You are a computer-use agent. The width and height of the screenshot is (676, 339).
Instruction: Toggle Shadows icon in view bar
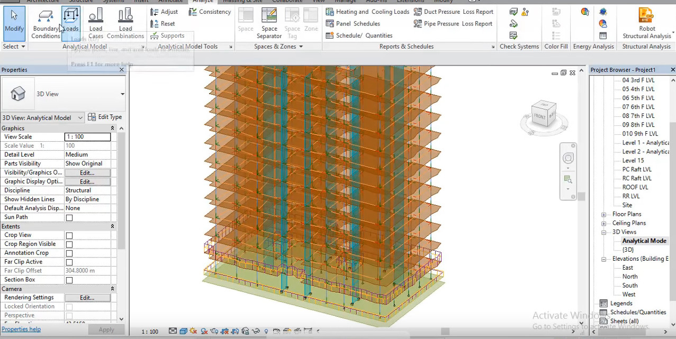click(204, 331)
